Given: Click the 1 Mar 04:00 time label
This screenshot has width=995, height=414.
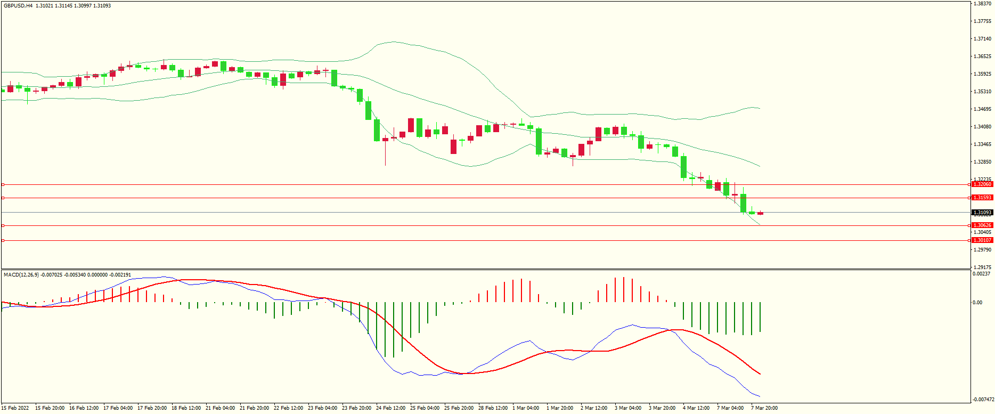Looking at the screenshot, I should (526, 408).
